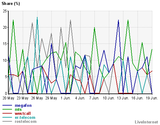Click the westcall legend label

[x=23, y=114]
